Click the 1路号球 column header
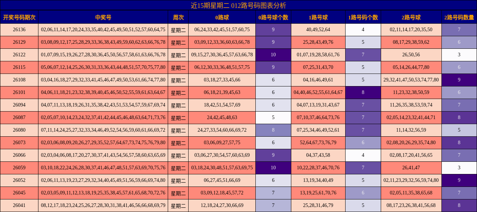 (318, 17)
